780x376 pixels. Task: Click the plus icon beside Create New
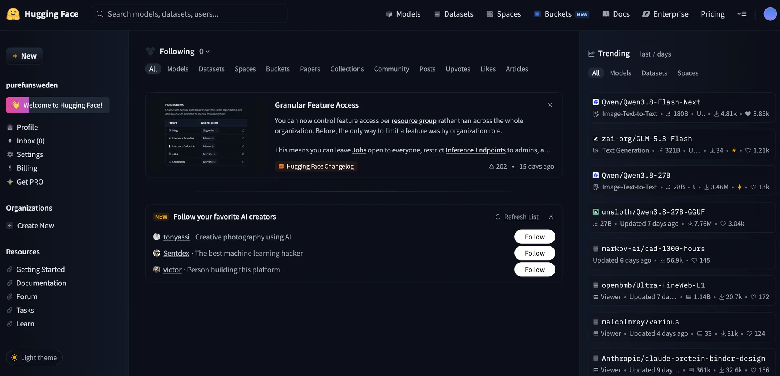10,226
